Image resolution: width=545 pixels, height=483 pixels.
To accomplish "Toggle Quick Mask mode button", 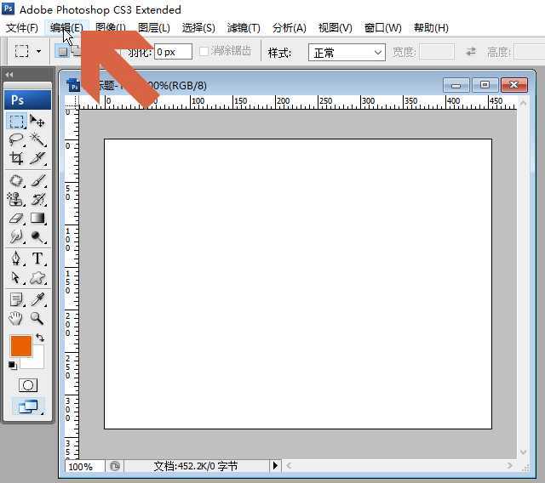I will 28,385.
